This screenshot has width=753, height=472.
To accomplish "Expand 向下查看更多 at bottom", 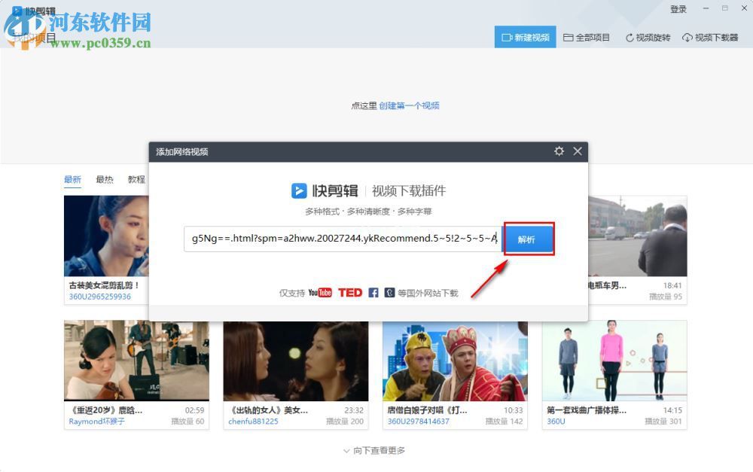I will [374, 450].
